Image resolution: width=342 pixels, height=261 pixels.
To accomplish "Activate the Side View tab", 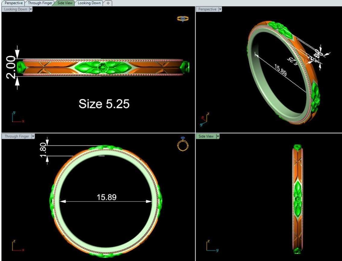I will click(x=65, y=3).
